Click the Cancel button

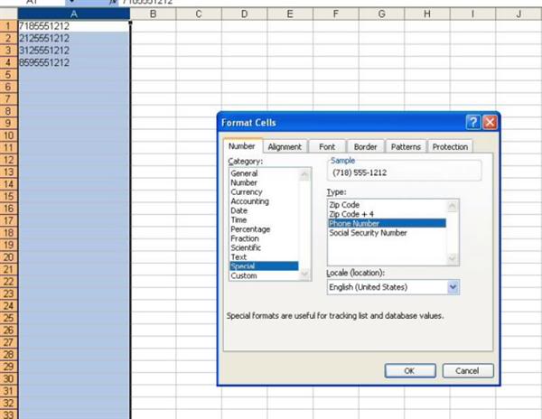click(467, 370)
